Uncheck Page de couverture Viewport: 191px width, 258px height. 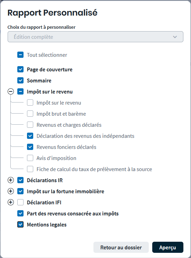pyautogui.click(x=20, y=69)
